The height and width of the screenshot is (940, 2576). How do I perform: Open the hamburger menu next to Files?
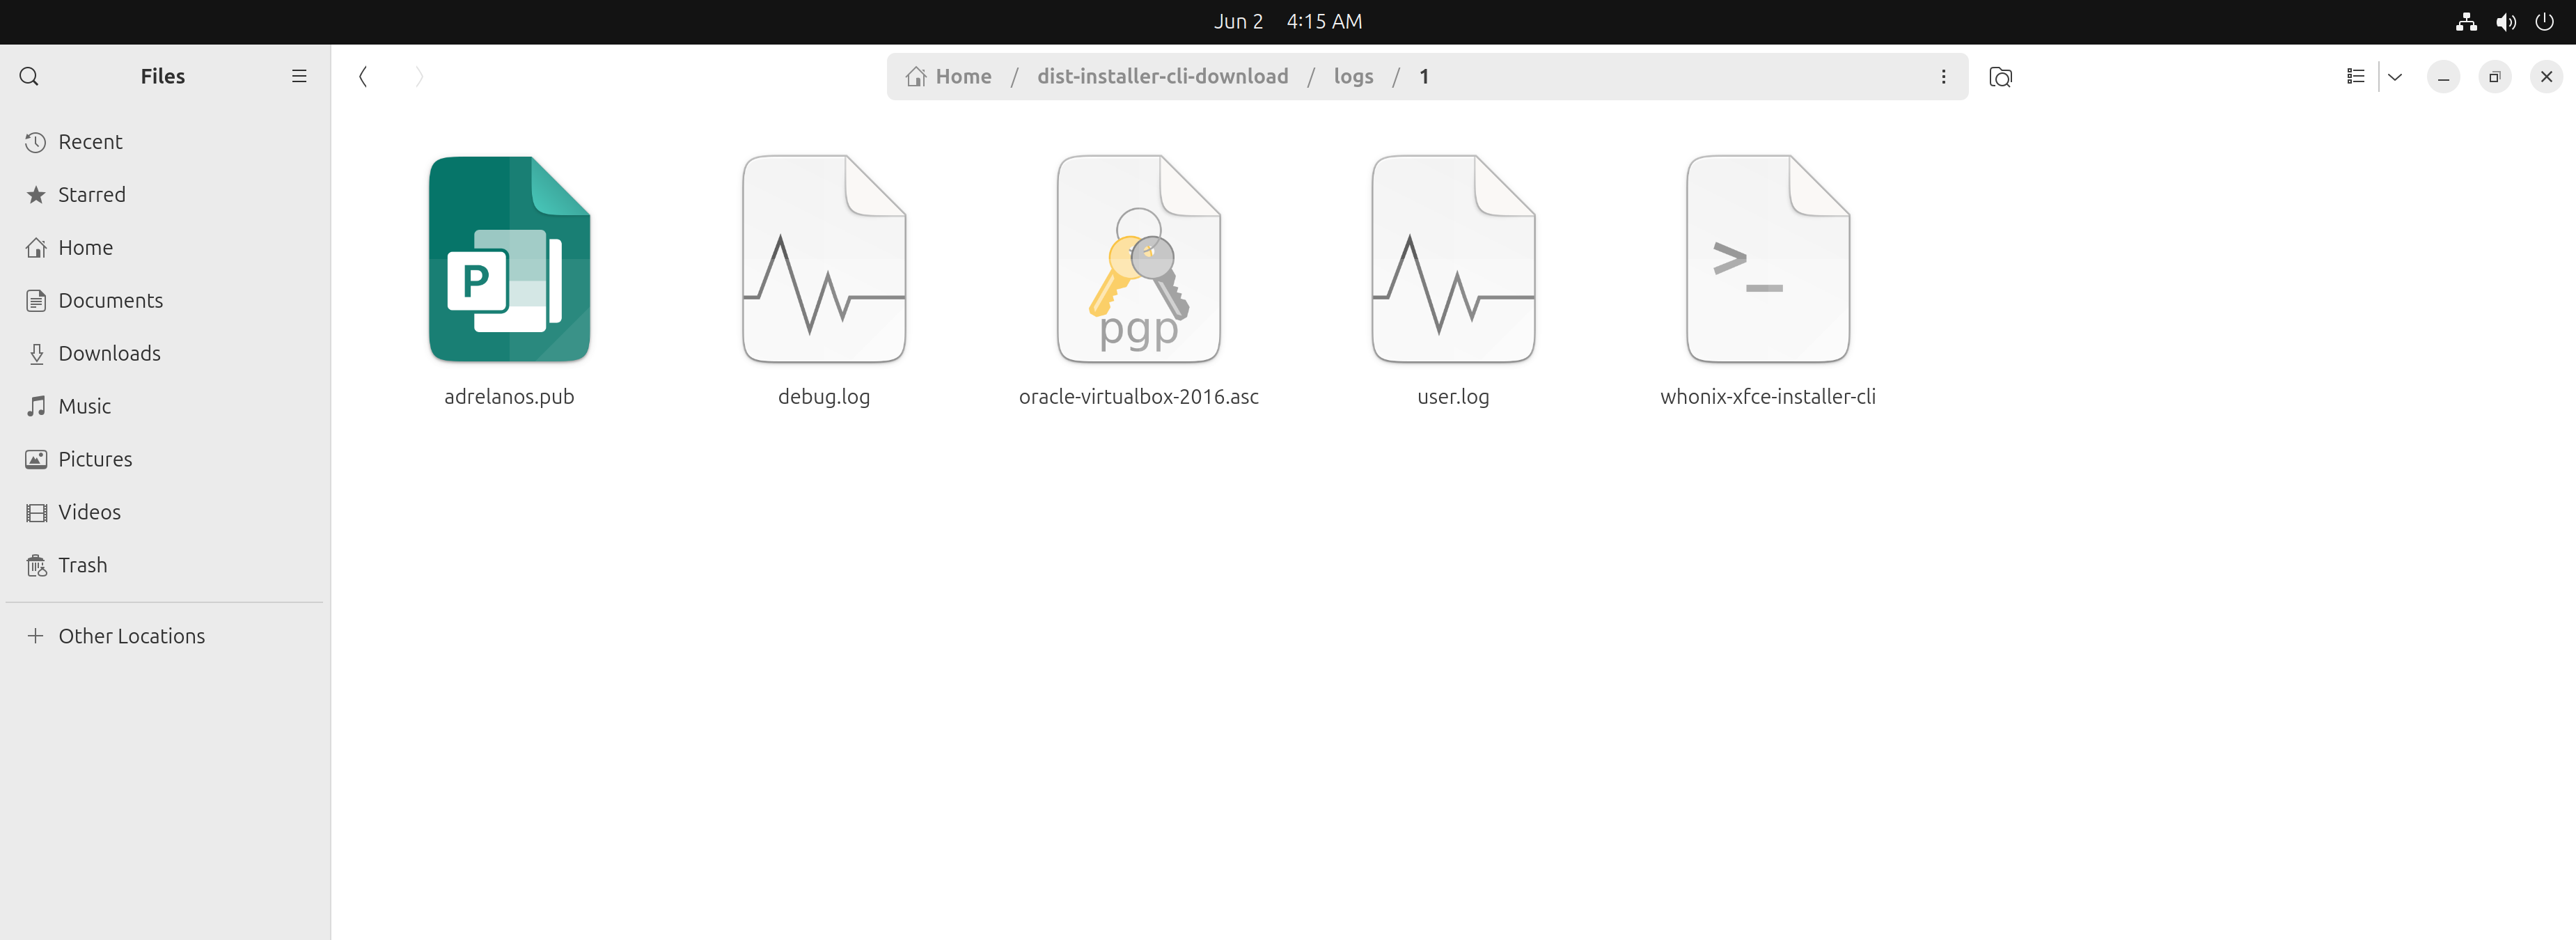tap(298, 76)
